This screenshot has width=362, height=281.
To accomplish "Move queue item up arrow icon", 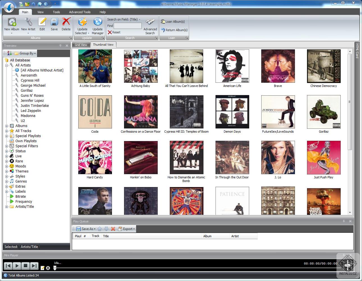I will 100,229.
